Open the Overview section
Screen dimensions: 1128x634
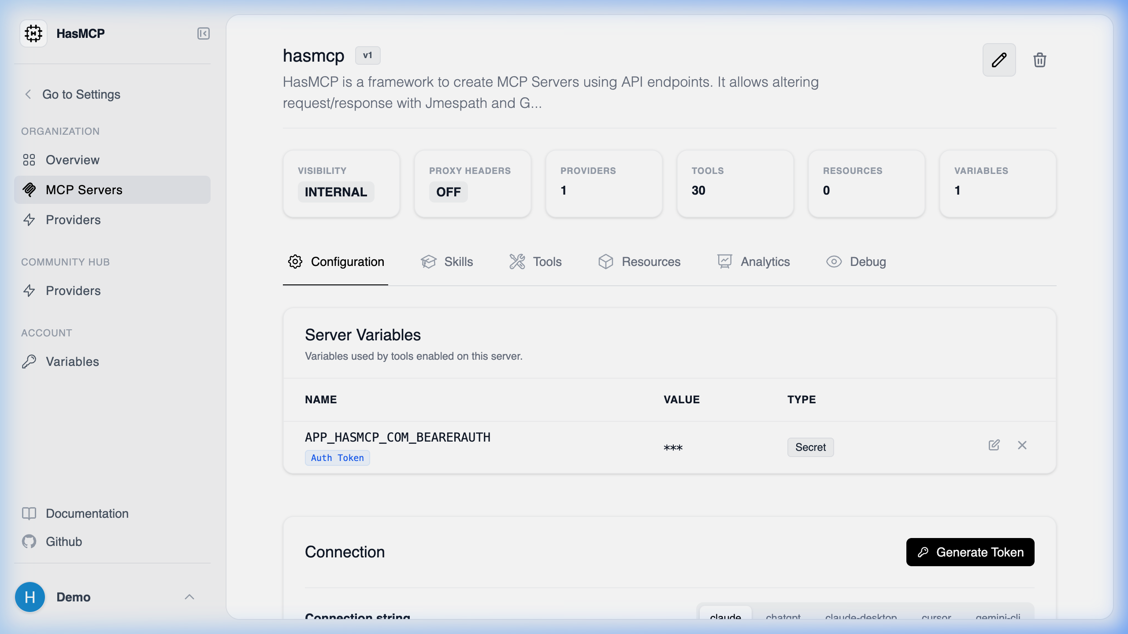(72, 159)
